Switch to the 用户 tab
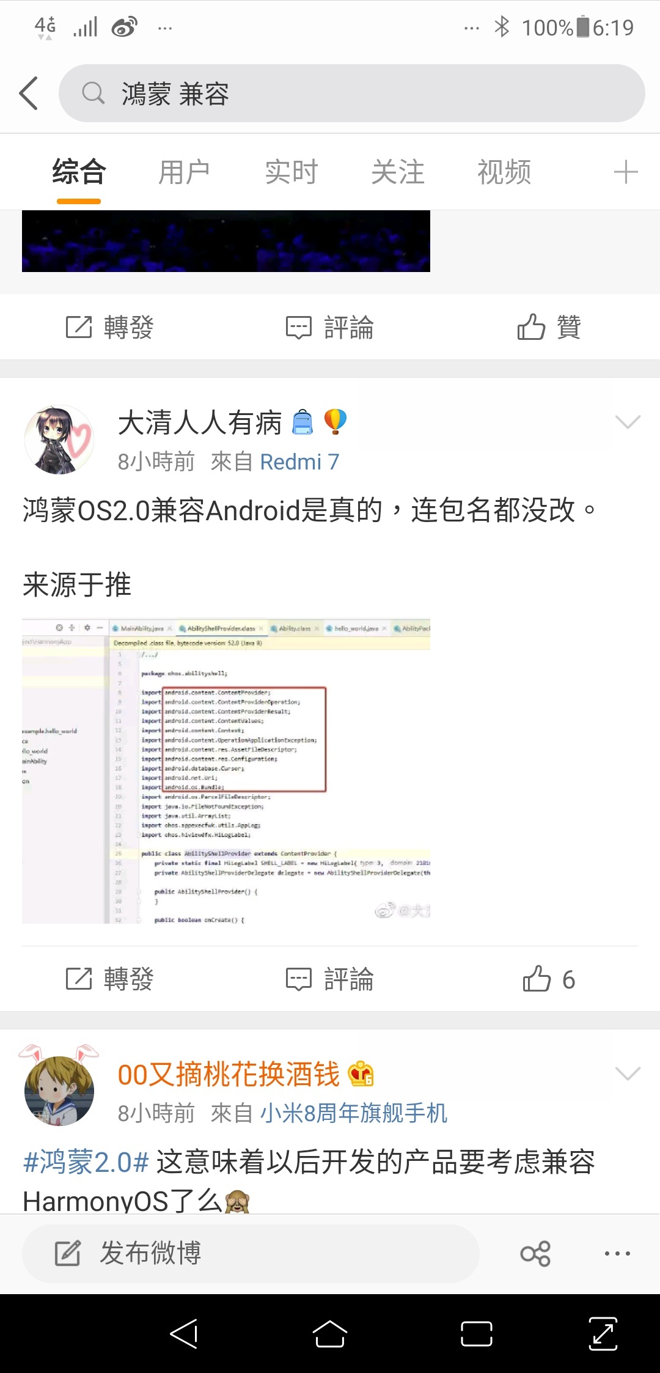The height and width of the screenshot is (1373, 660). pyautogui.click(x=184, y=172)
